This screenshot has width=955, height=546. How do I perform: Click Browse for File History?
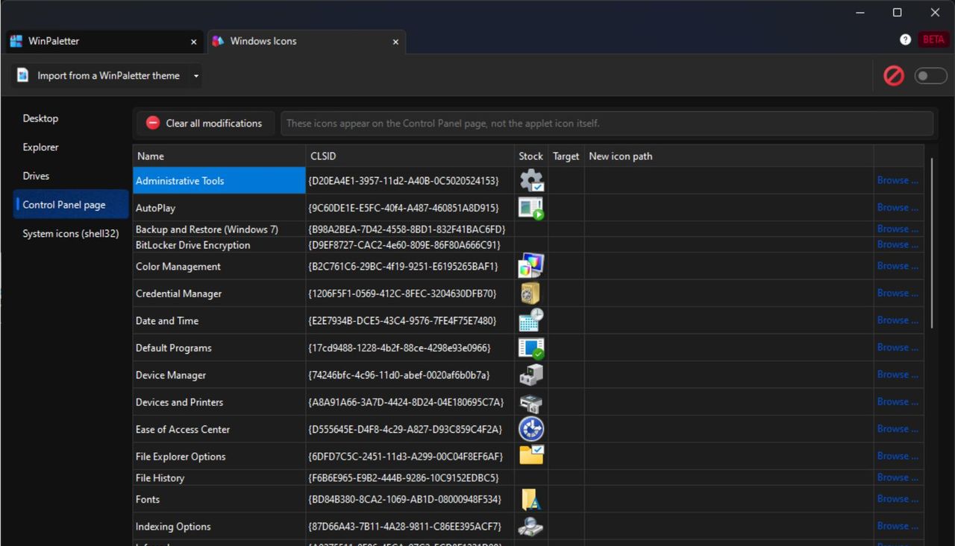point(898,477)
